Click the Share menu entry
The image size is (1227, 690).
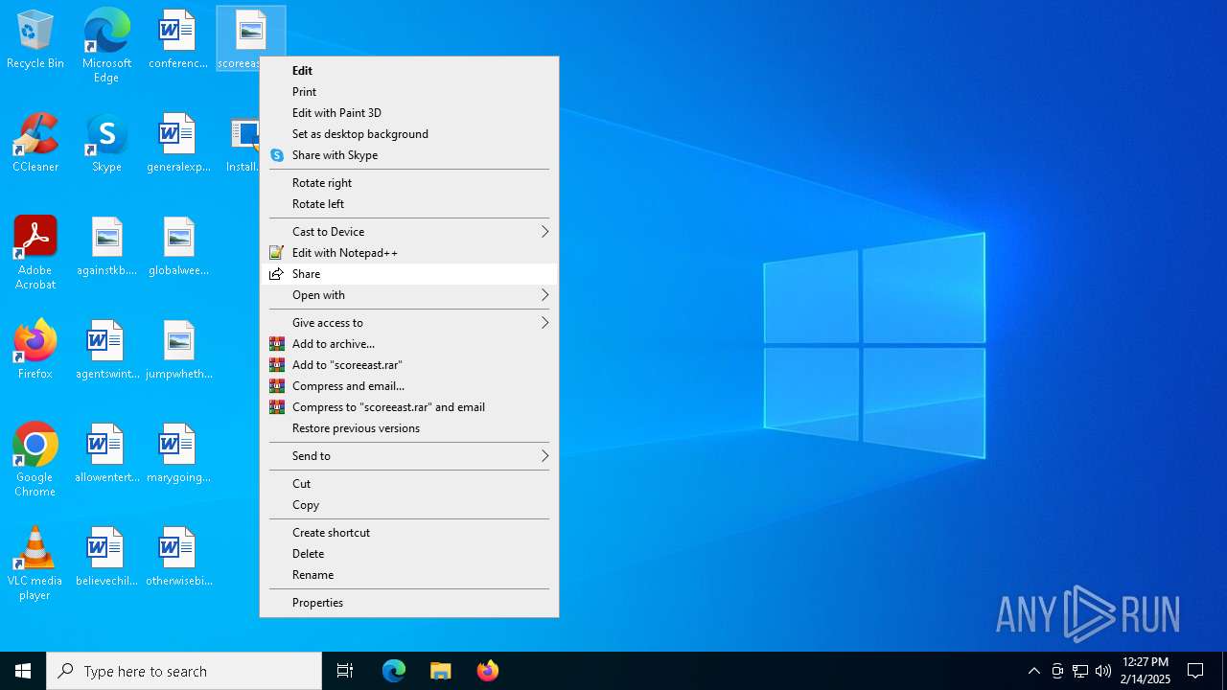click(x=409, y=274)
